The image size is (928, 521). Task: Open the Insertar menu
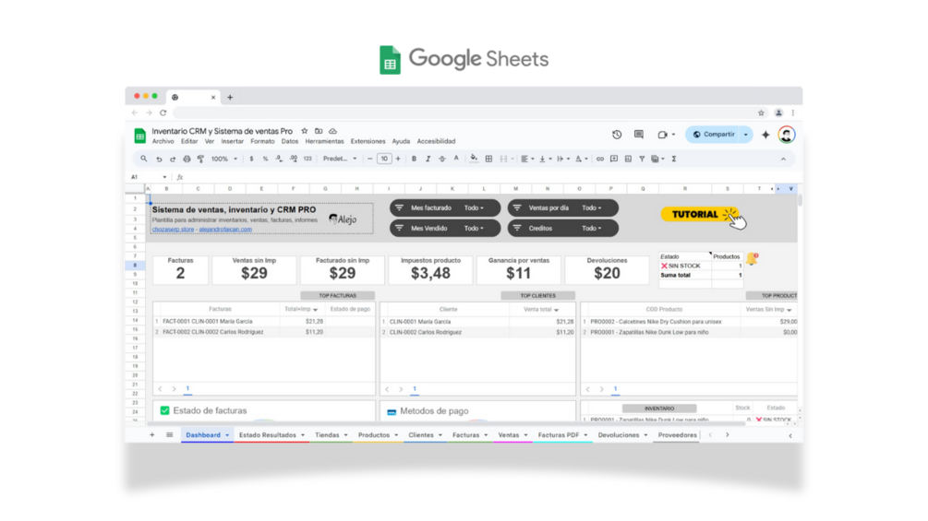click(232, 142)
